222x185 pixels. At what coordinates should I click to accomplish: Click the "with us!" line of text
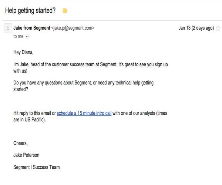[20, 71]
